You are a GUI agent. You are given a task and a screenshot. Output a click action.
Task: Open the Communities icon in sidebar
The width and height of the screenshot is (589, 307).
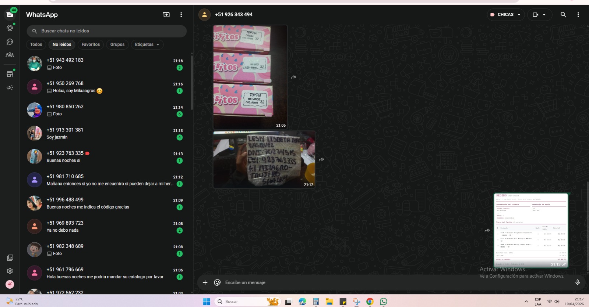tap(10, 55)
